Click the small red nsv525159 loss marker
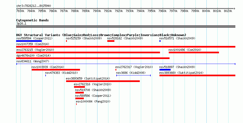The width and height of the screenshot is (243, 123). tap(67, 41)
